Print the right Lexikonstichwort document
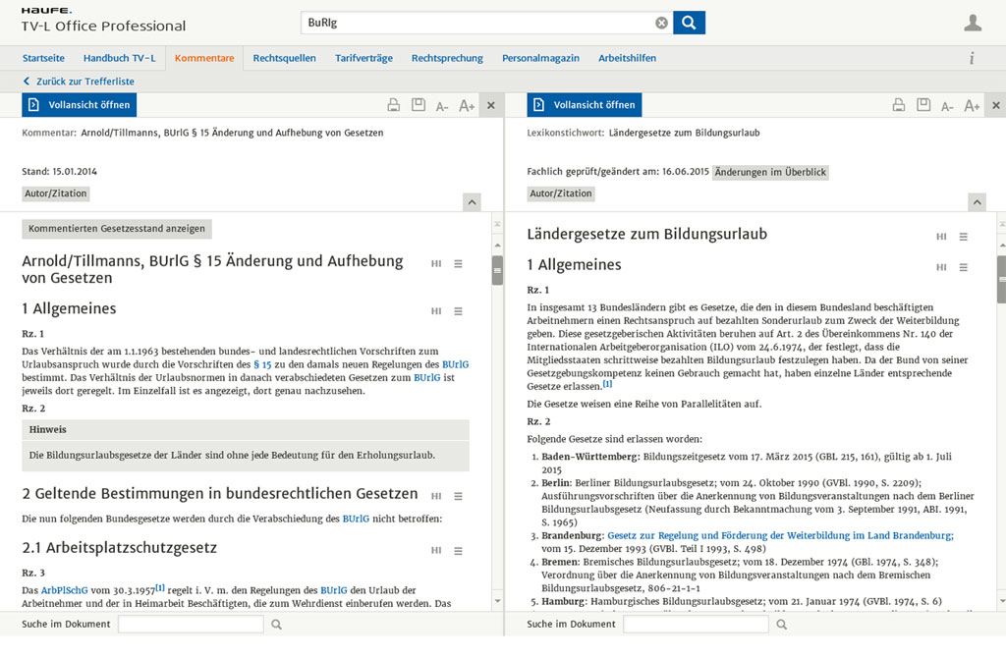Image resolution: width=1006 pixels, height=658 pixels. pos(899,105)
